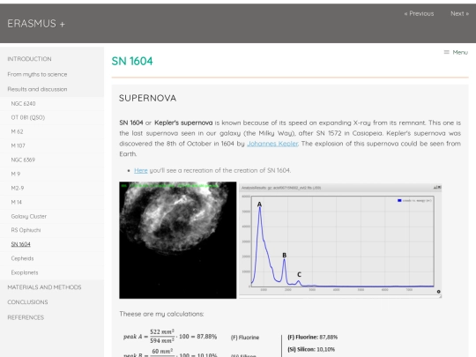The width and height of the screenshot is (476, 357).
Task: Click the Silicon 10,10% result text
Action: (311, 349)
